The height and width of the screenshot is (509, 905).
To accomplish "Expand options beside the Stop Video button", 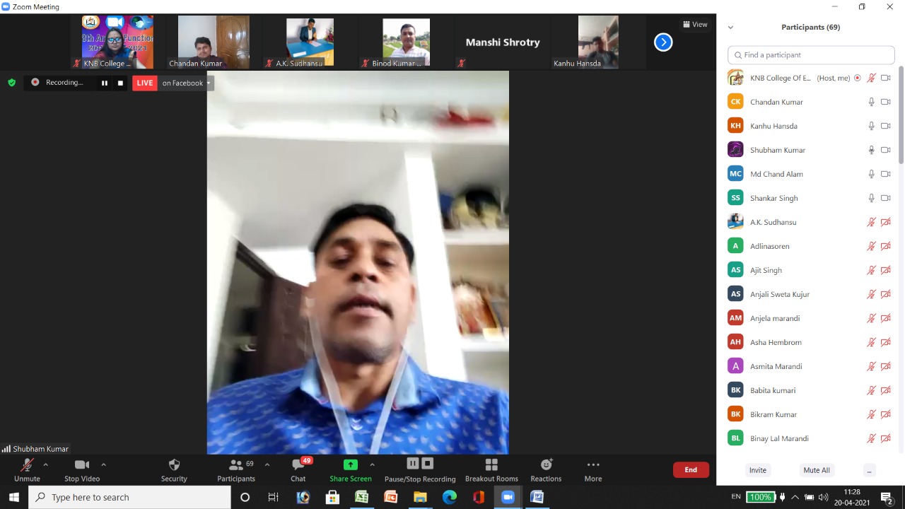I will tap(103, 464).
